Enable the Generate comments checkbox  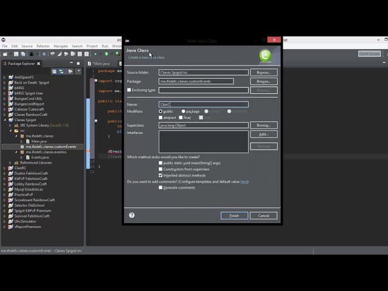[161, 187]
